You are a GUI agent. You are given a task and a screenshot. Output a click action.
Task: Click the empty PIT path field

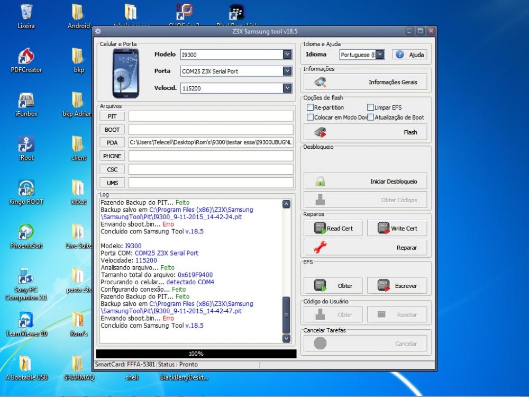(x=211, y=116)
